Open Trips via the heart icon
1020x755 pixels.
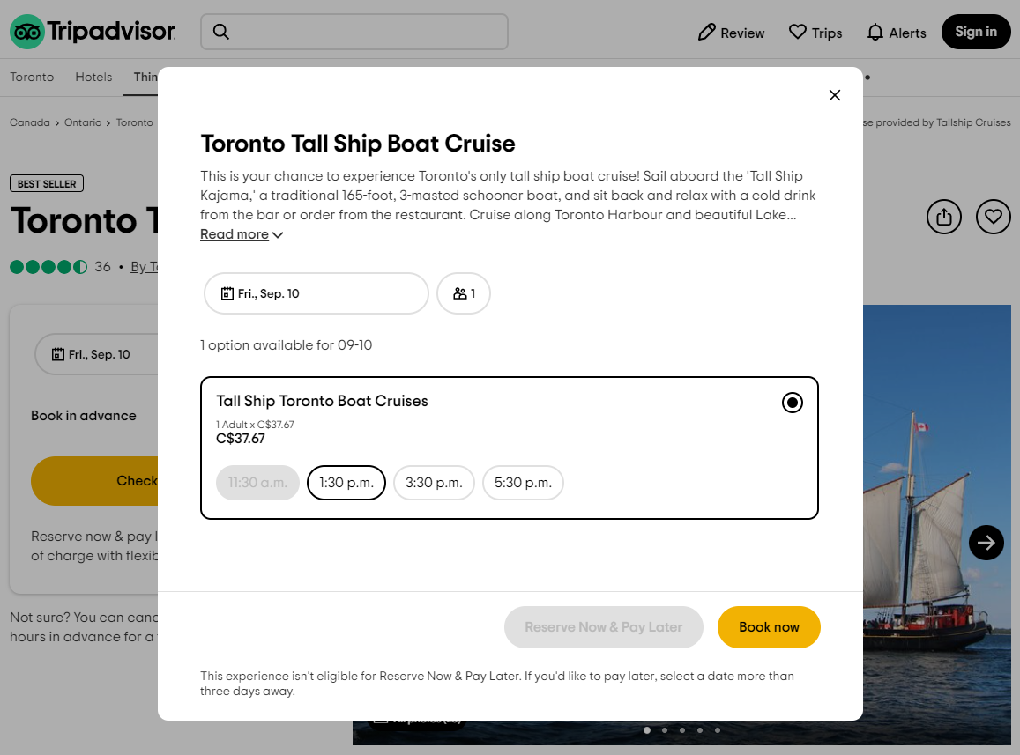point(815,33)
